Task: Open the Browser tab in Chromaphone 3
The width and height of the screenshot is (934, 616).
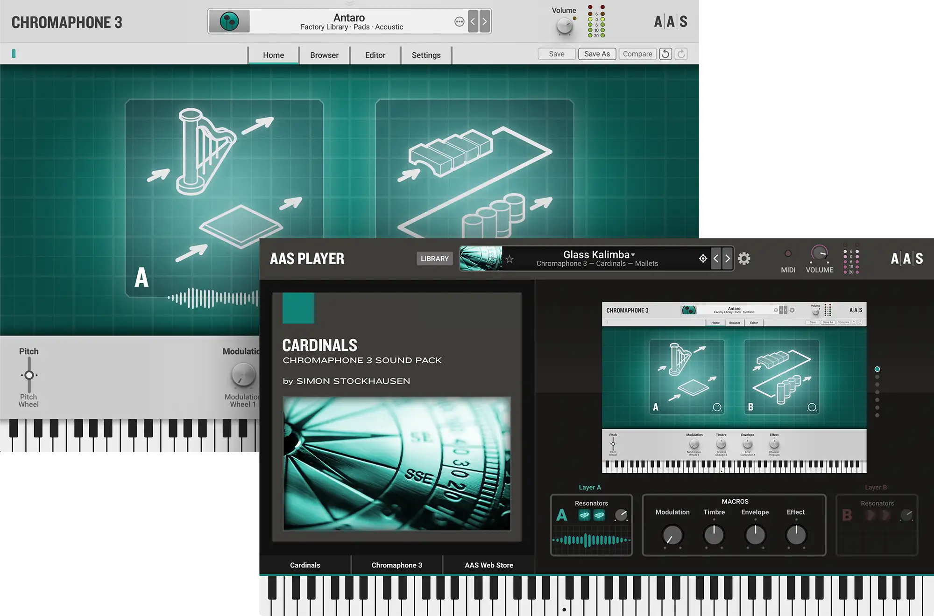Action: pos(324,55)
